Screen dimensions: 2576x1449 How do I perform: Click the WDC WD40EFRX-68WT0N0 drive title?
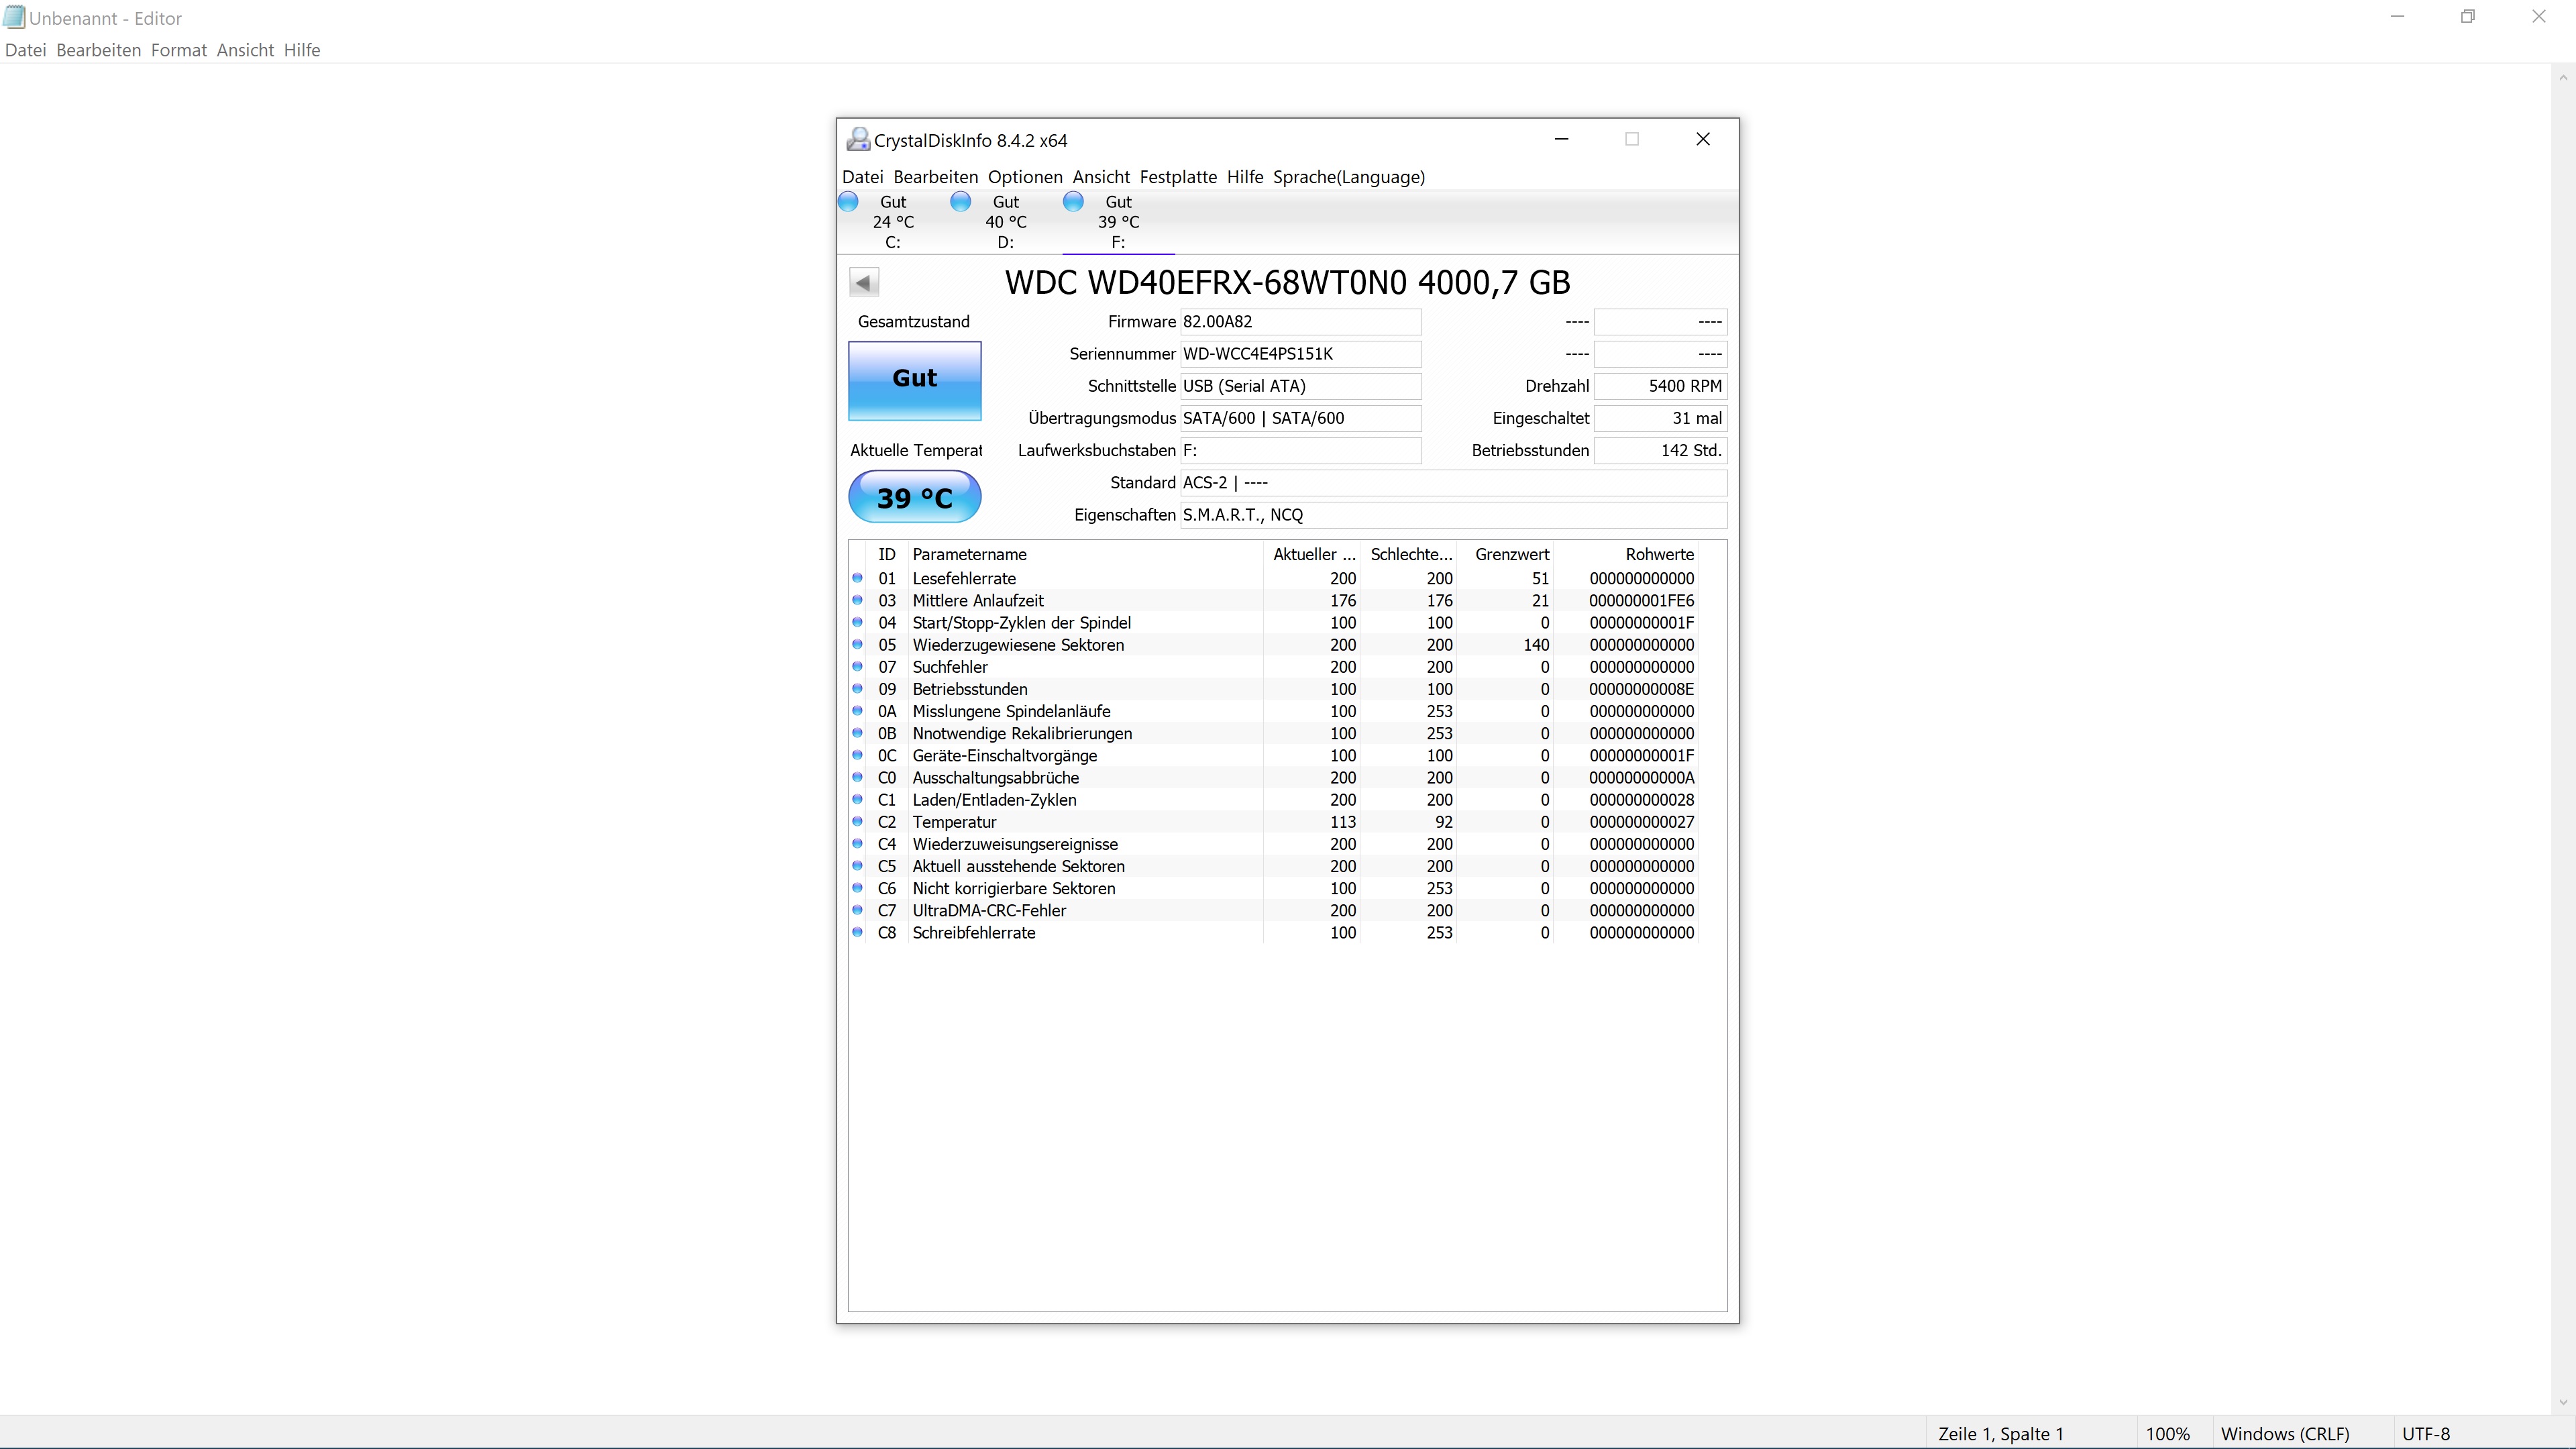coord(1288,283)
